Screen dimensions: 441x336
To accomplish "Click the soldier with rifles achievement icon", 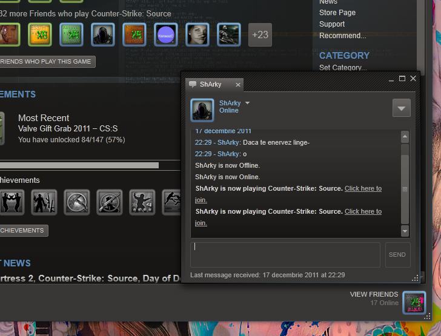I will [44, 202].
